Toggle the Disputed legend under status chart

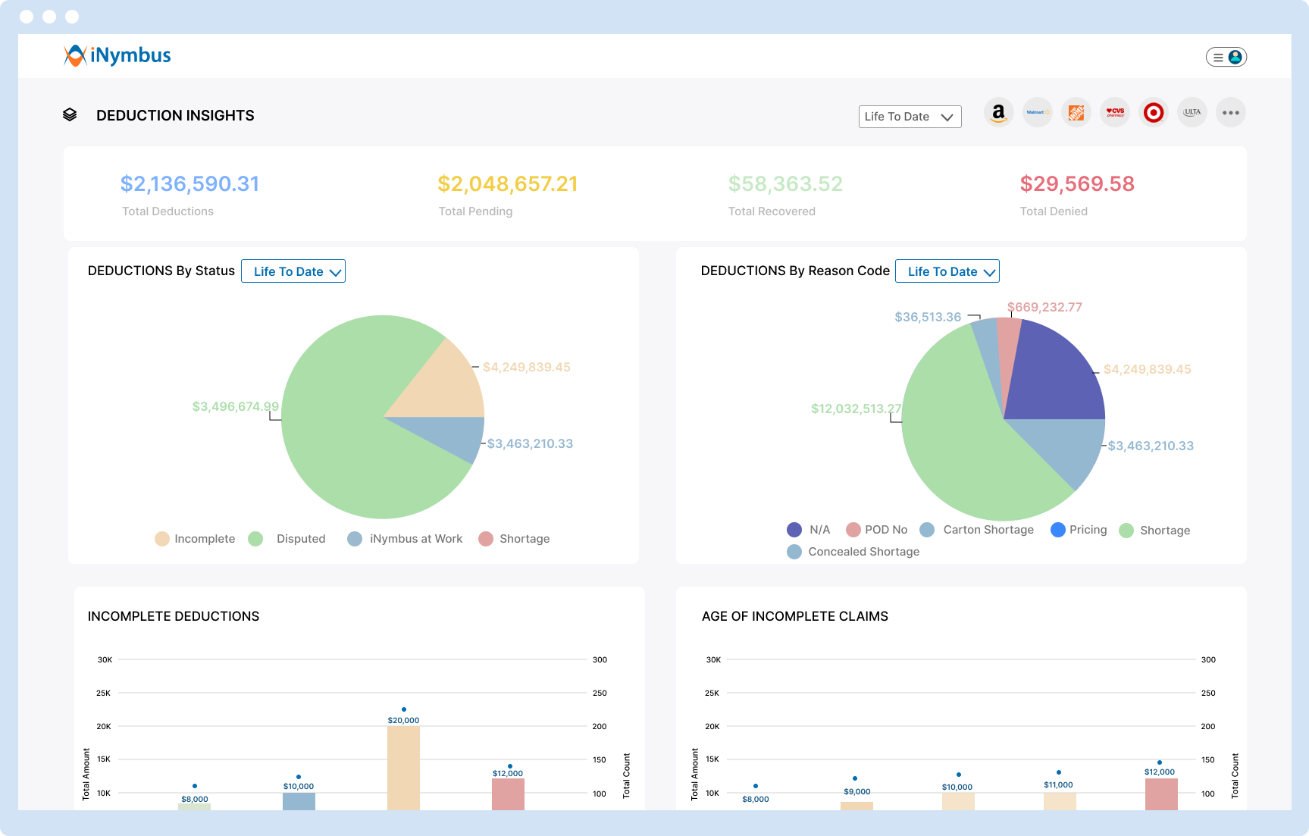(288, 538)
